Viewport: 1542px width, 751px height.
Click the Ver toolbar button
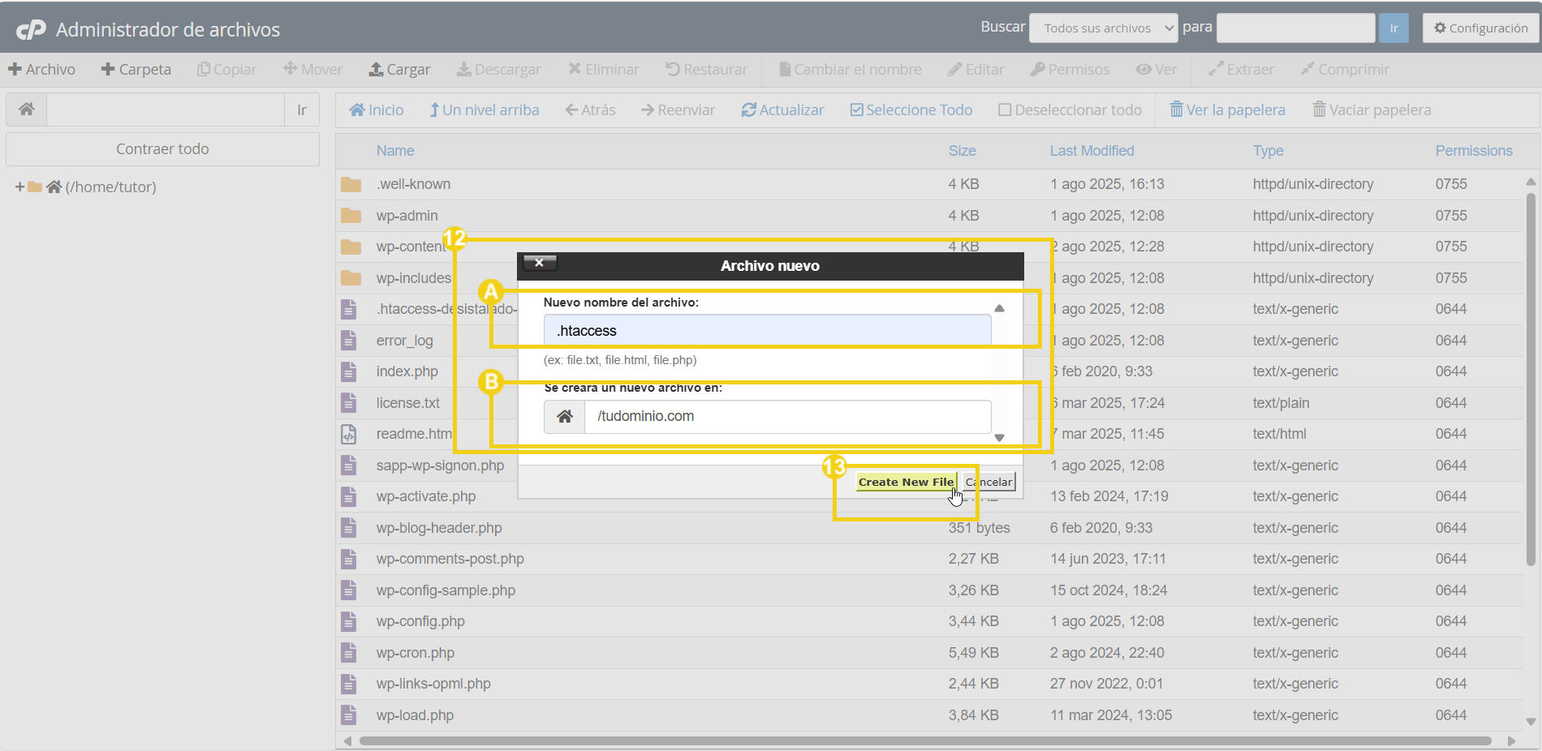[x=1156, y=70]
